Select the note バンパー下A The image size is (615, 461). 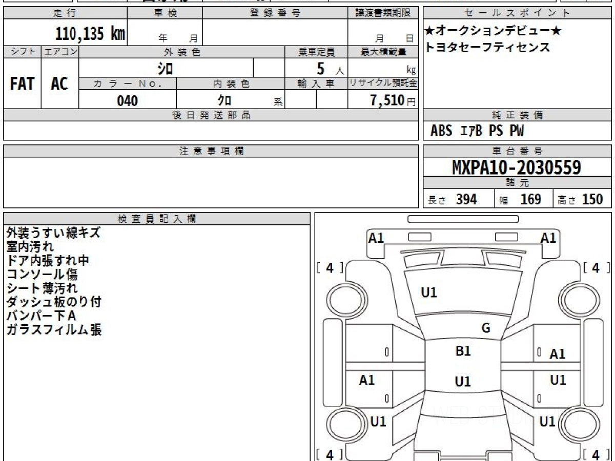(41, 316)
